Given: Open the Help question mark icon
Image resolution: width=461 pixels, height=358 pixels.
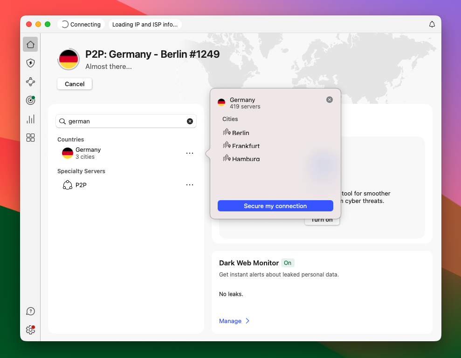Looking at the screenshot, I should tap(30, 311).
